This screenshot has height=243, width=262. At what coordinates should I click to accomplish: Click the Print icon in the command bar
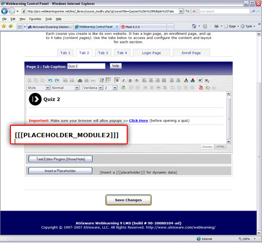216,26
